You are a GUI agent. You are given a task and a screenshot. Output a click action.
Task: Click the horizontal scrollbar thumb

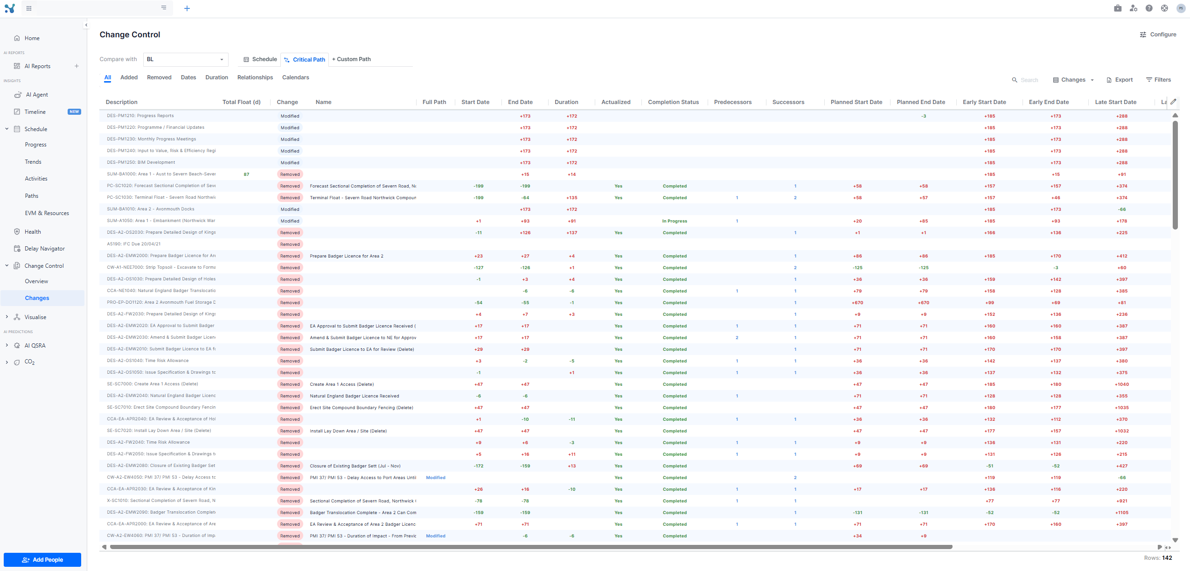coord(531,547)
